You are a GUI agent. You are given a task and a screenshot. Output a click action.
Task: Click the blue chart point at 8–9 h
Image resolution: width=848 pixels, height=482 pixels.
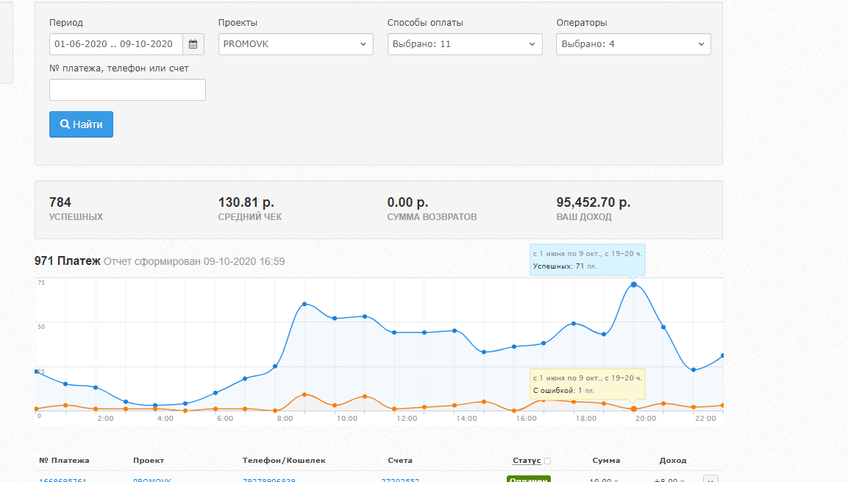point(304,304)
